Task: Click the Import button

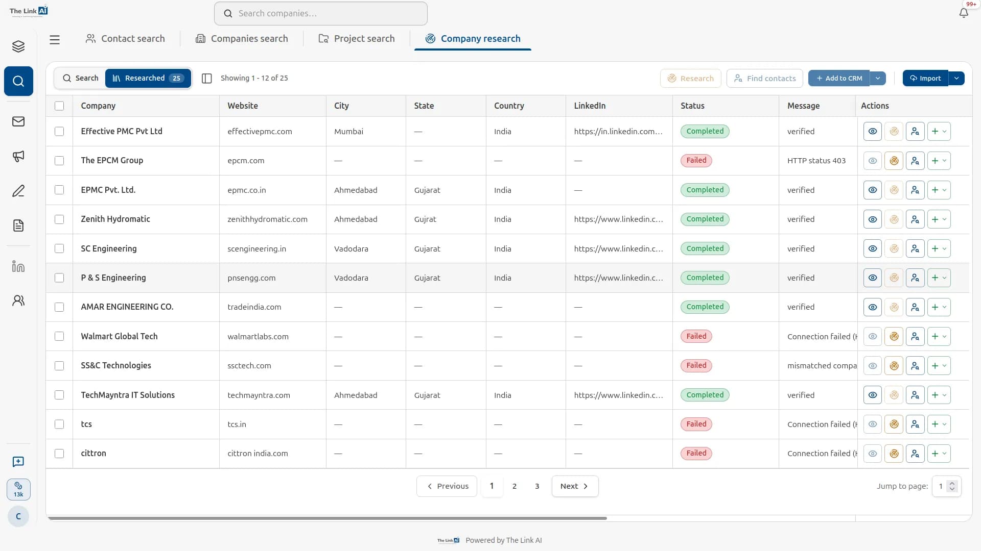Action: click(925, 79)
